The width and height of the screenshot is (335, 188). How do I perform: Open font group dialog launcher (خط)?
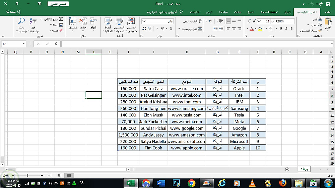coord(246,36)
